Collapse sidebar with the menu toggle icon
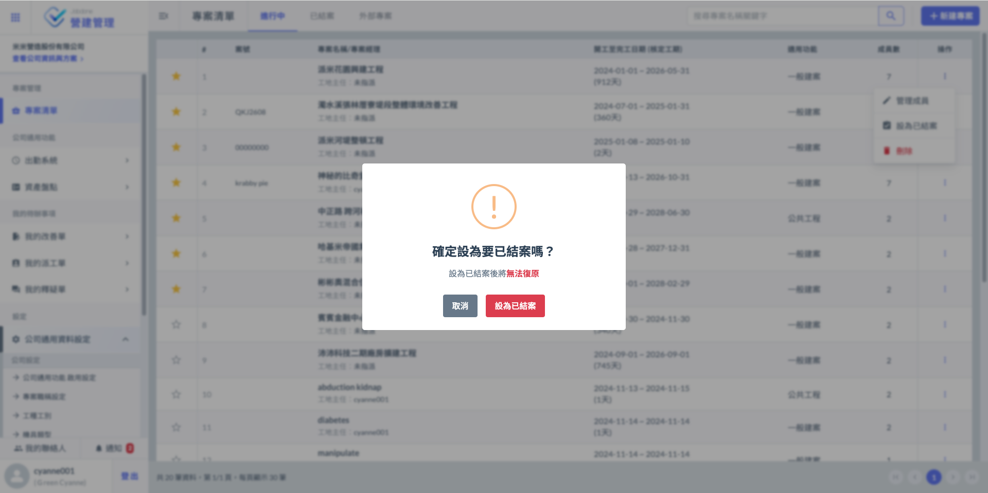This screenshot has height=493, width=988. click(164, 16)
